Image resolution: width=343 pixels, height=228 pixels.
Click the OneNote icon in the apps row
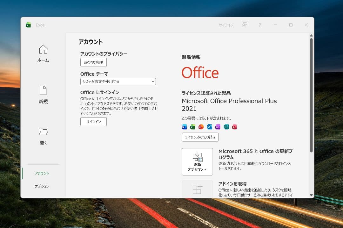(217, 127)
